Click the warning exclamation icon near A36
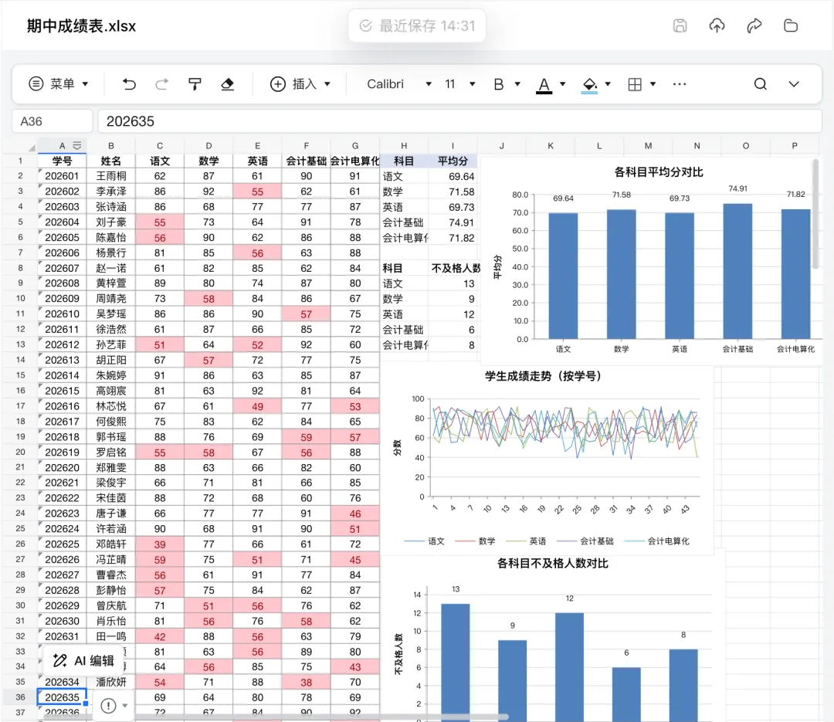Screen dimensions: 834x722 109,706
